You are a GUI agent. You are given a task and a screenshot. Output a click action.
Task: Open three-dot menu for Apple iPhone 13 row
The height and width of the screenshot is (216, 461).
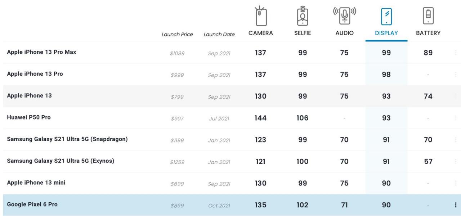[x=456, y=96]
